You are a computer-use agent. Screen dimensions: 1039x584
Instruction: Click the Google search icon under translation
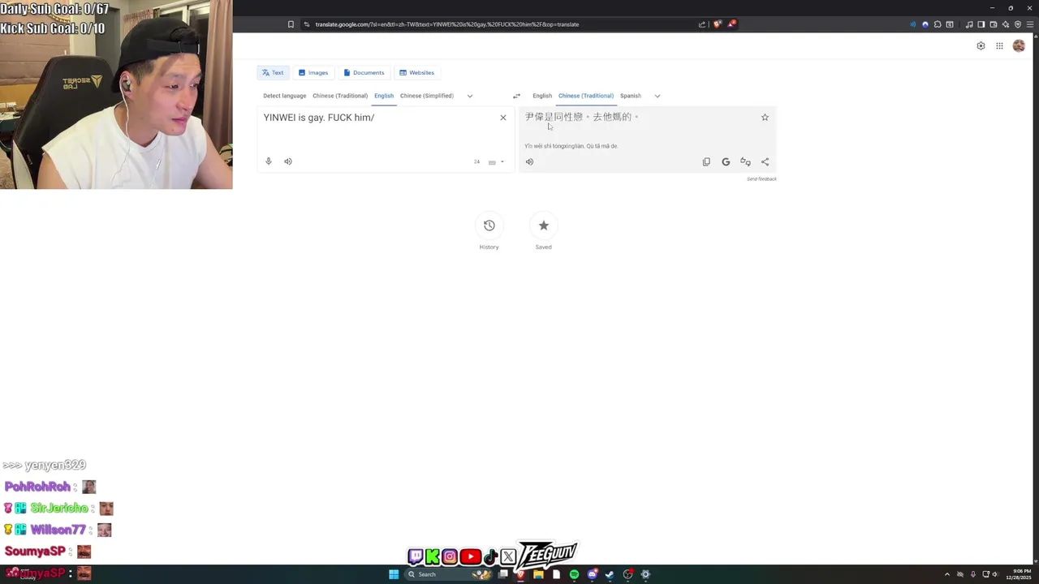726,161
